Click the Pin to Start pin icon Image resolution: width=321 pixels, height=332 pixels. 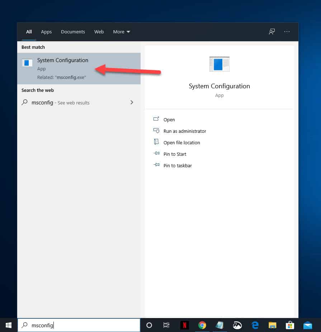[156, 153]
